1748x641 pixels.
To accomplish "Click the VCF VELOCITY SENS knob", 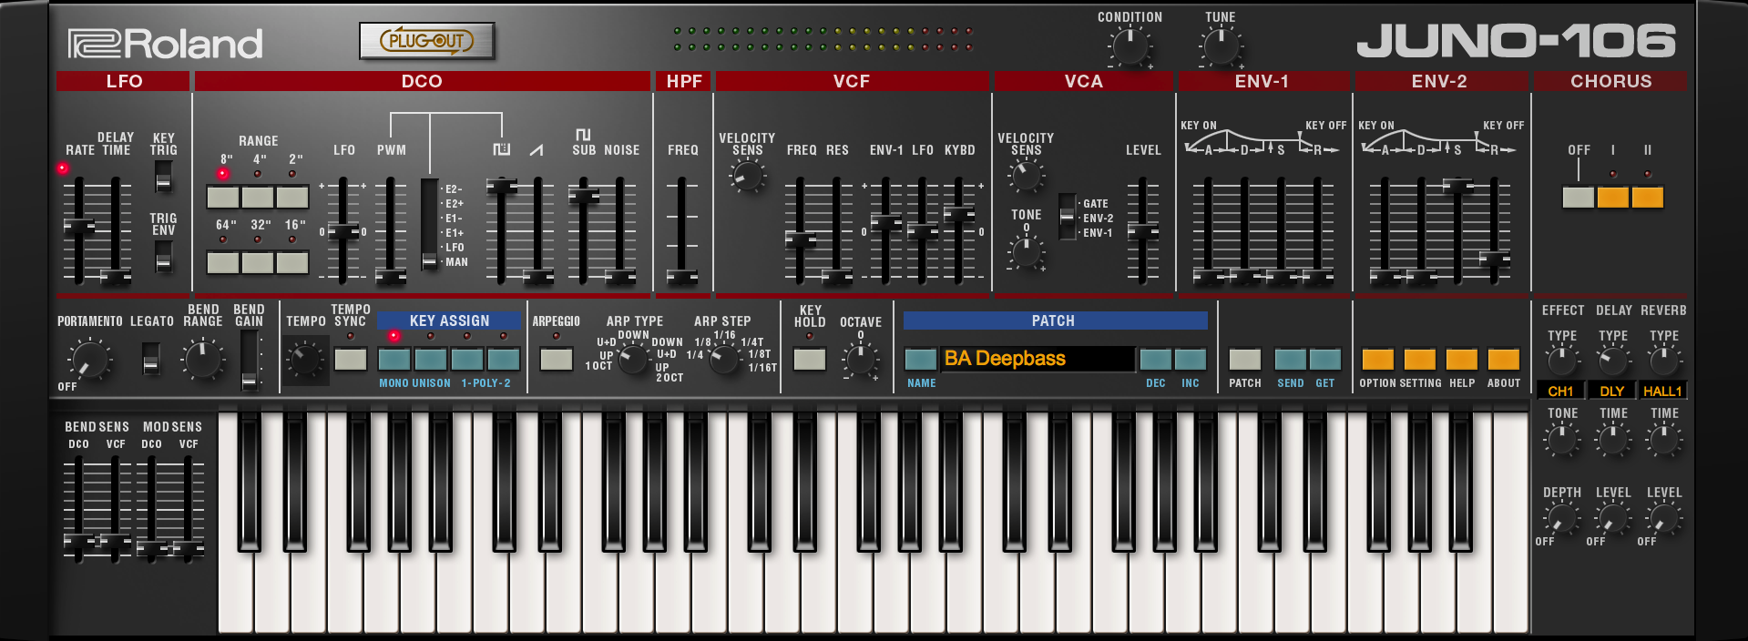I will click(x=747, y=175).
